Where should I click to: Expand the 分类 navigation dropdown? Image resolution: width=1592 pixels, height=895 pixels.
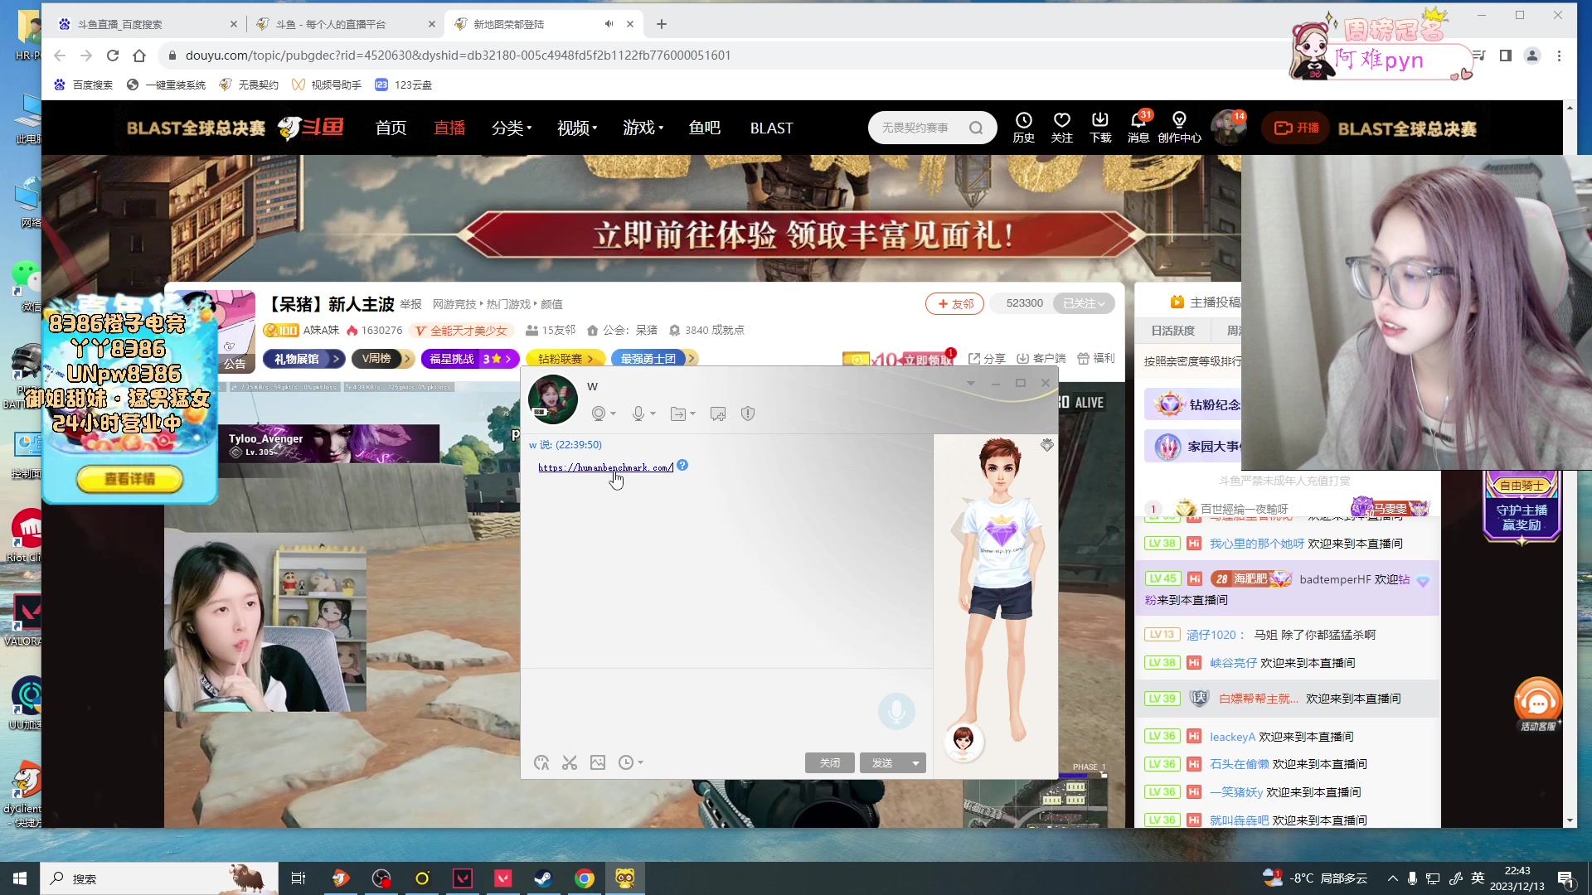pyautogui.click(x=512, y=128)
